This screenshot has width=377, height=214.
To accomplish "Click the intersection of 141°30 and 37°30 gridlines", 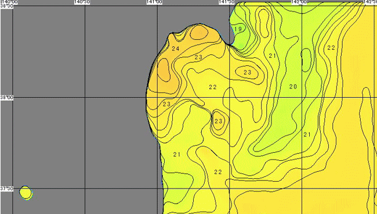I will [x=230, y=189].
